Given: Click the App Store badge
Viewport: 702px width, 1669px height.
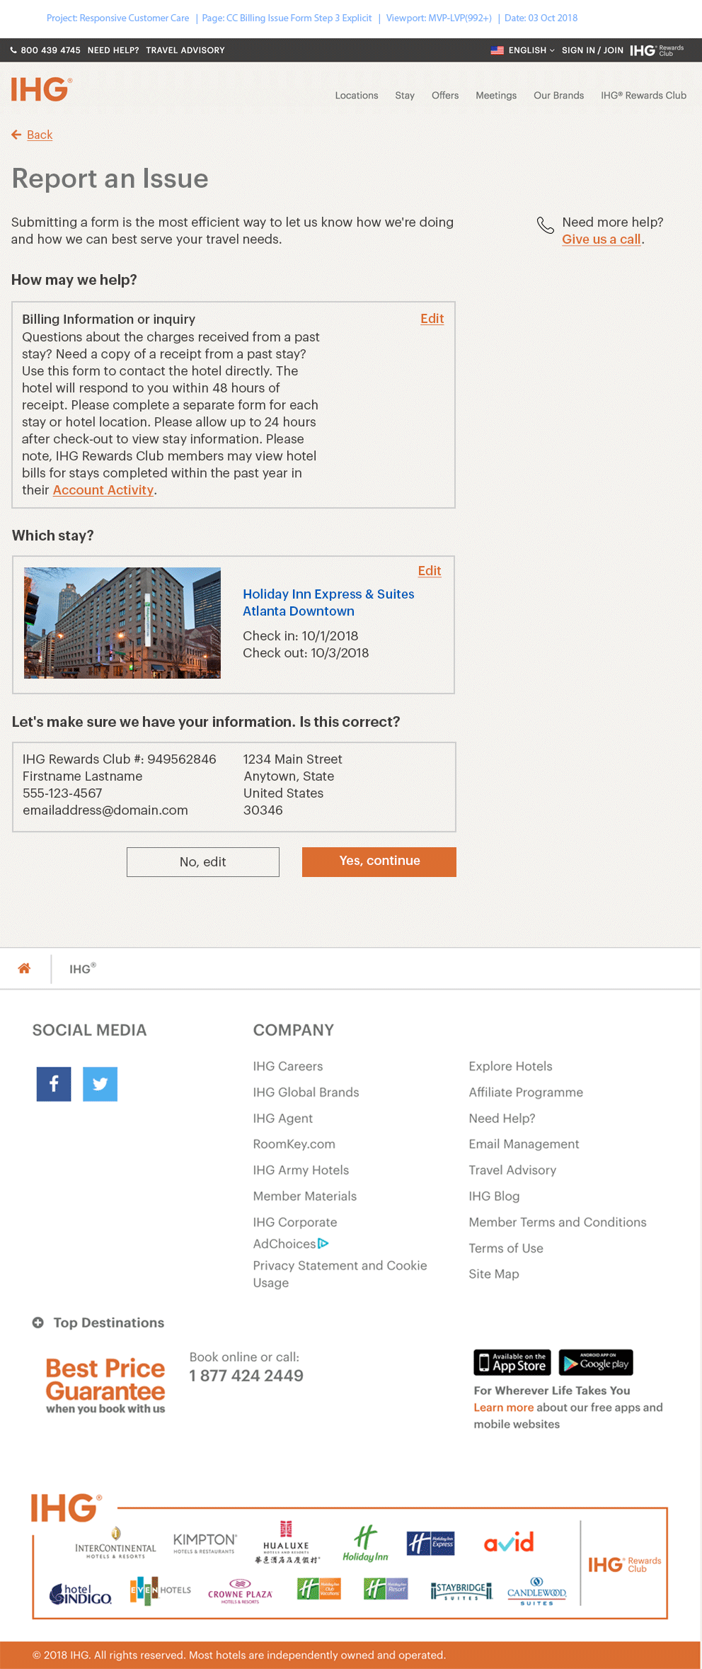Looking at the screenshot, I should click(512, 1362).
